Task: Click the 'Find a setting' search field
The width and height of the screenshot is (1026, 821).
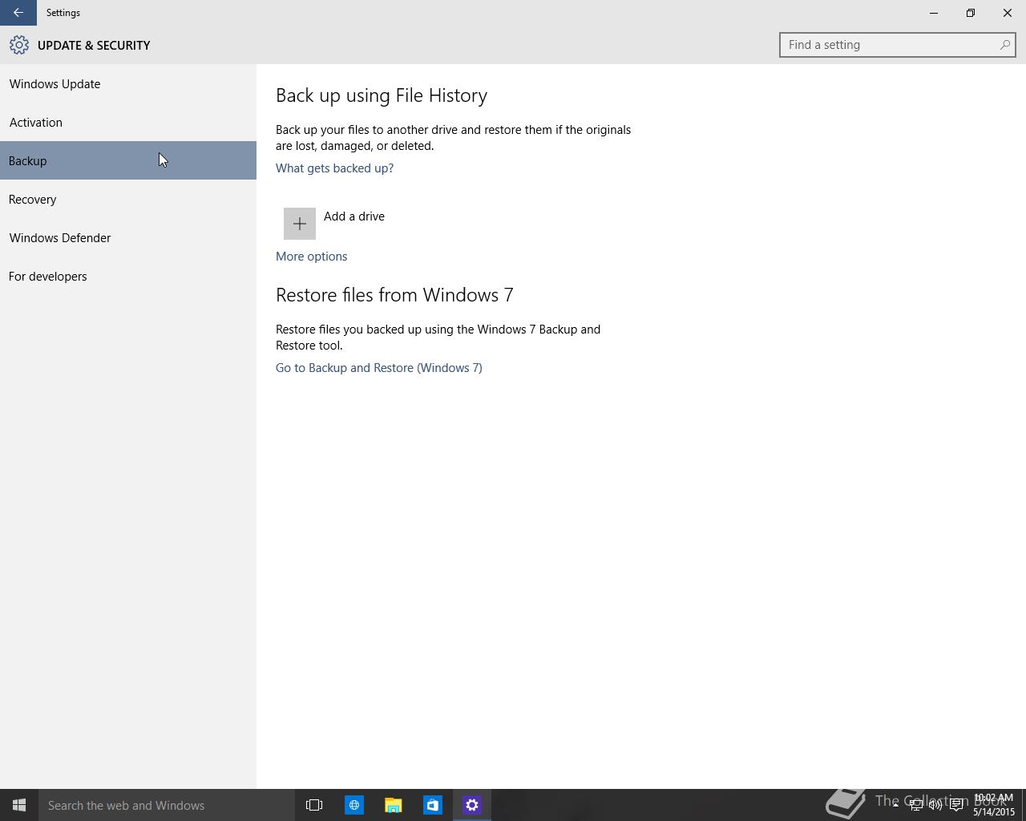Action: click(897, 45)
